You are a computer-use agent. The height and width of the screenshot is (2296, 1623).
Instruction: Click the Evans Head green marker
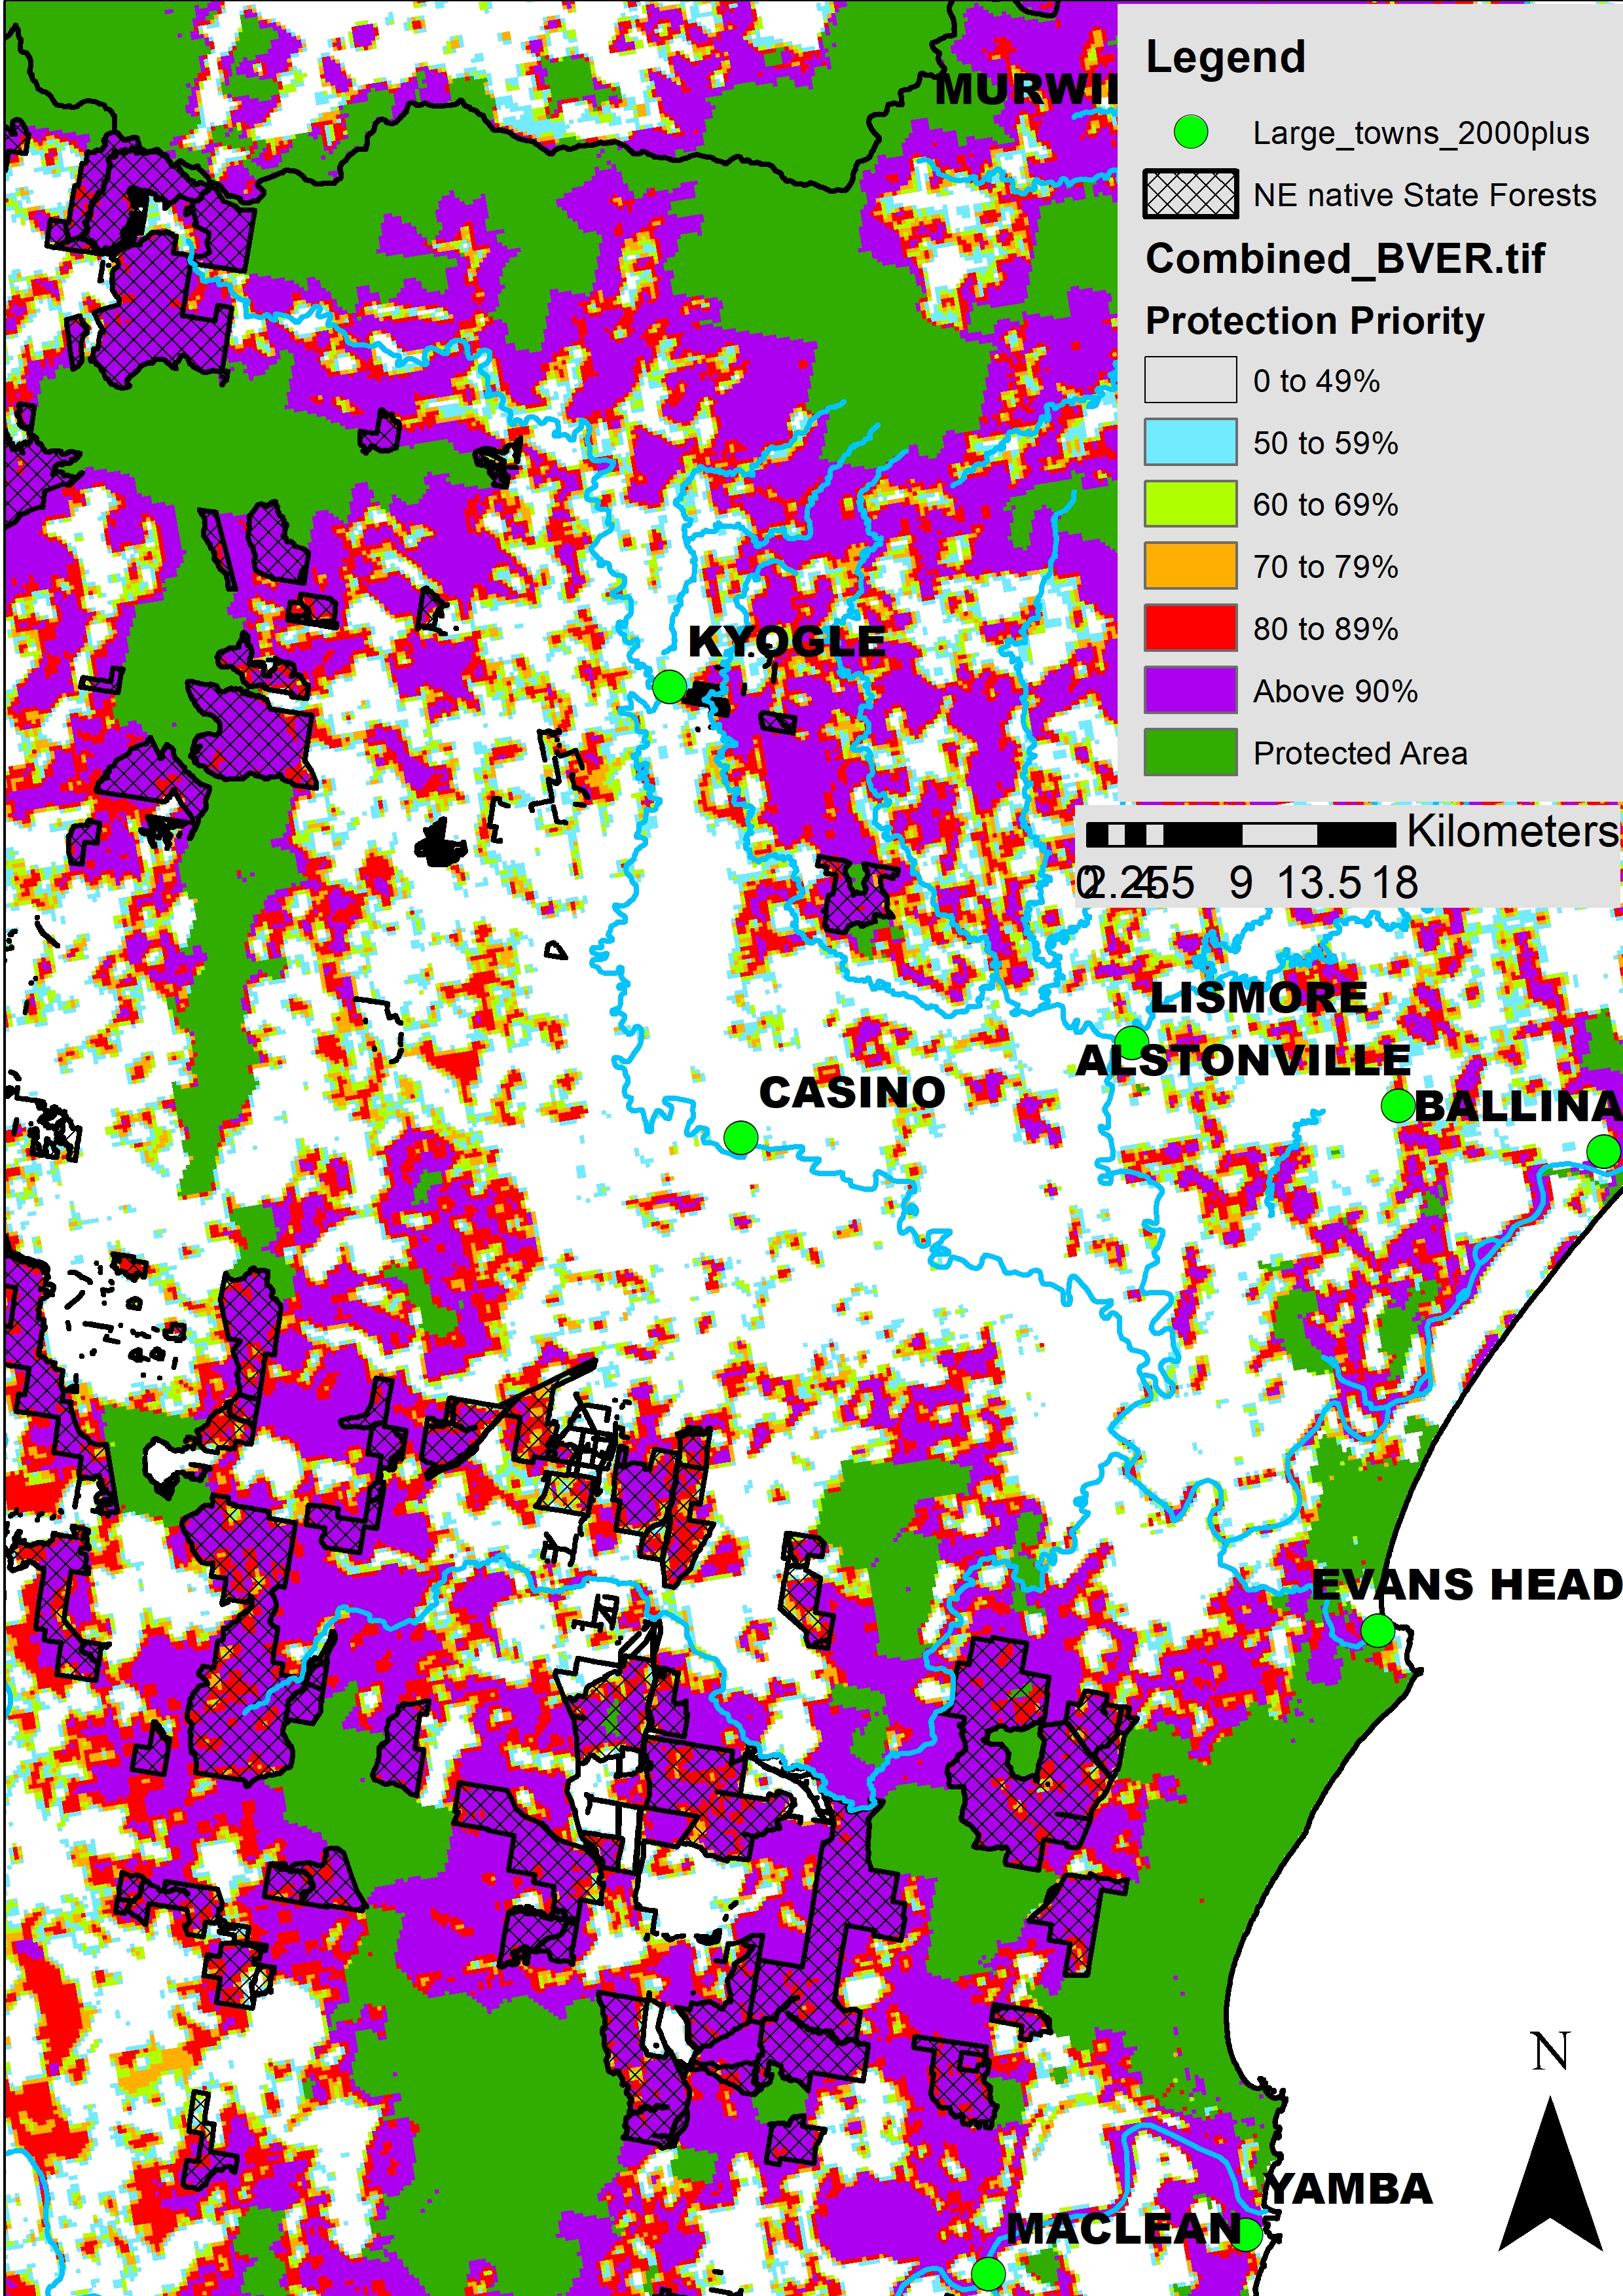[1378, 1630]
